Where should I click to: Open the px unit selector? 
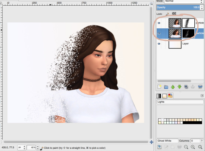(22, 148)
